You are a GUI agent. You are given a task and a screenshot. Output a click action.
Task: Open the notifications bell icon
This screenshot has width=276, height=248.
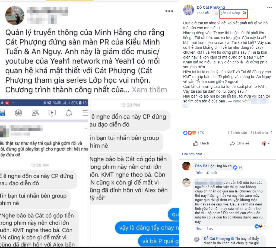pos(69,113)
